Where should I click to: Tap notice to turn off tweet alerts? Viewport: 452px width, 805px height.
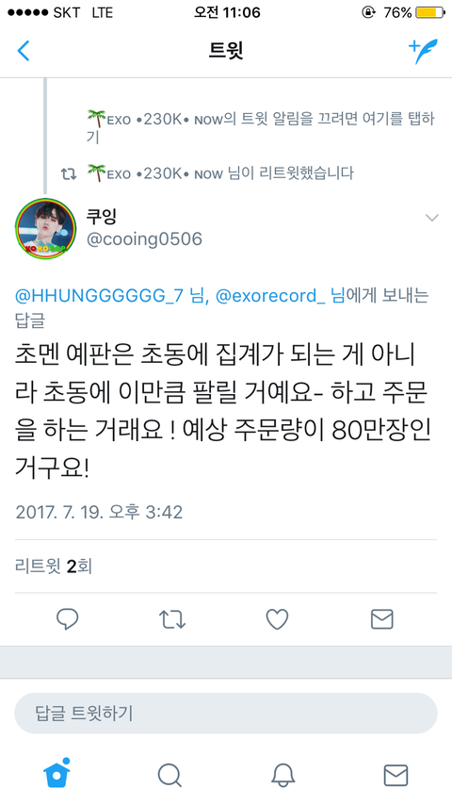point(261,127)
